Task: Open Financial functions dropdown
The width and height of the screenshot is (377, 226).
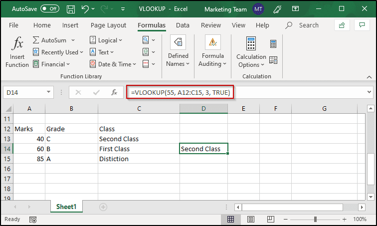Action: [x=51, y=64]
